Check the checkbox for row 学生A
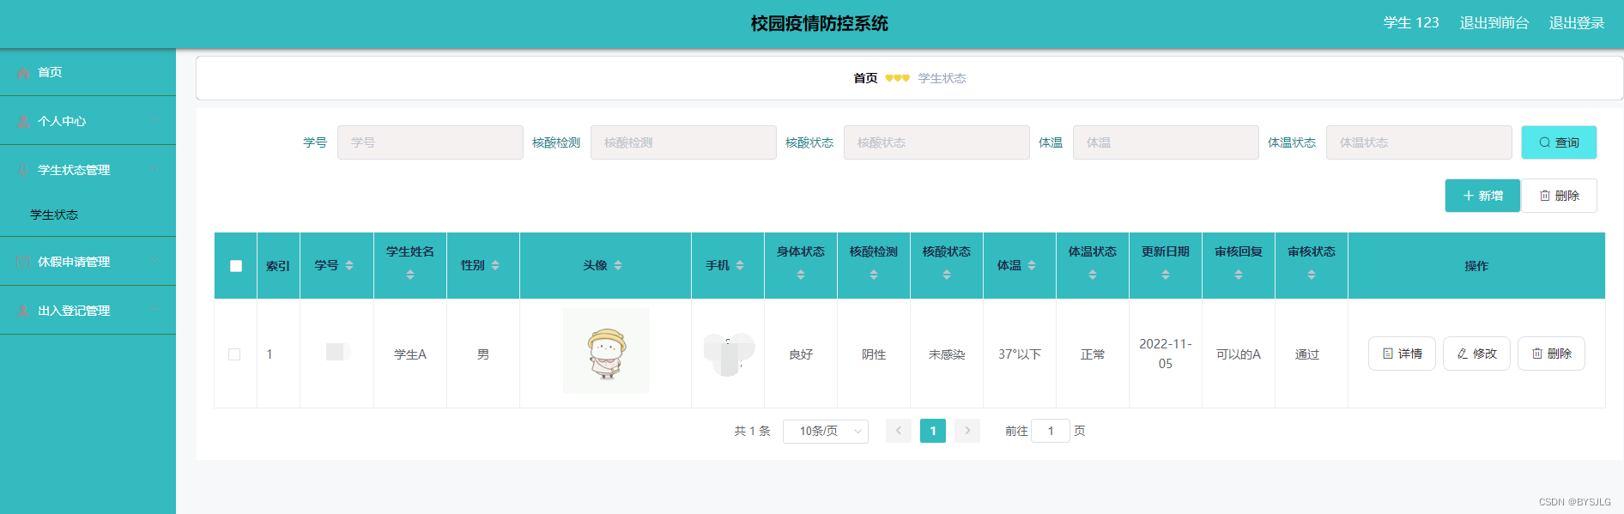Viewport: 1624px width, 514px height. point(234,354)
